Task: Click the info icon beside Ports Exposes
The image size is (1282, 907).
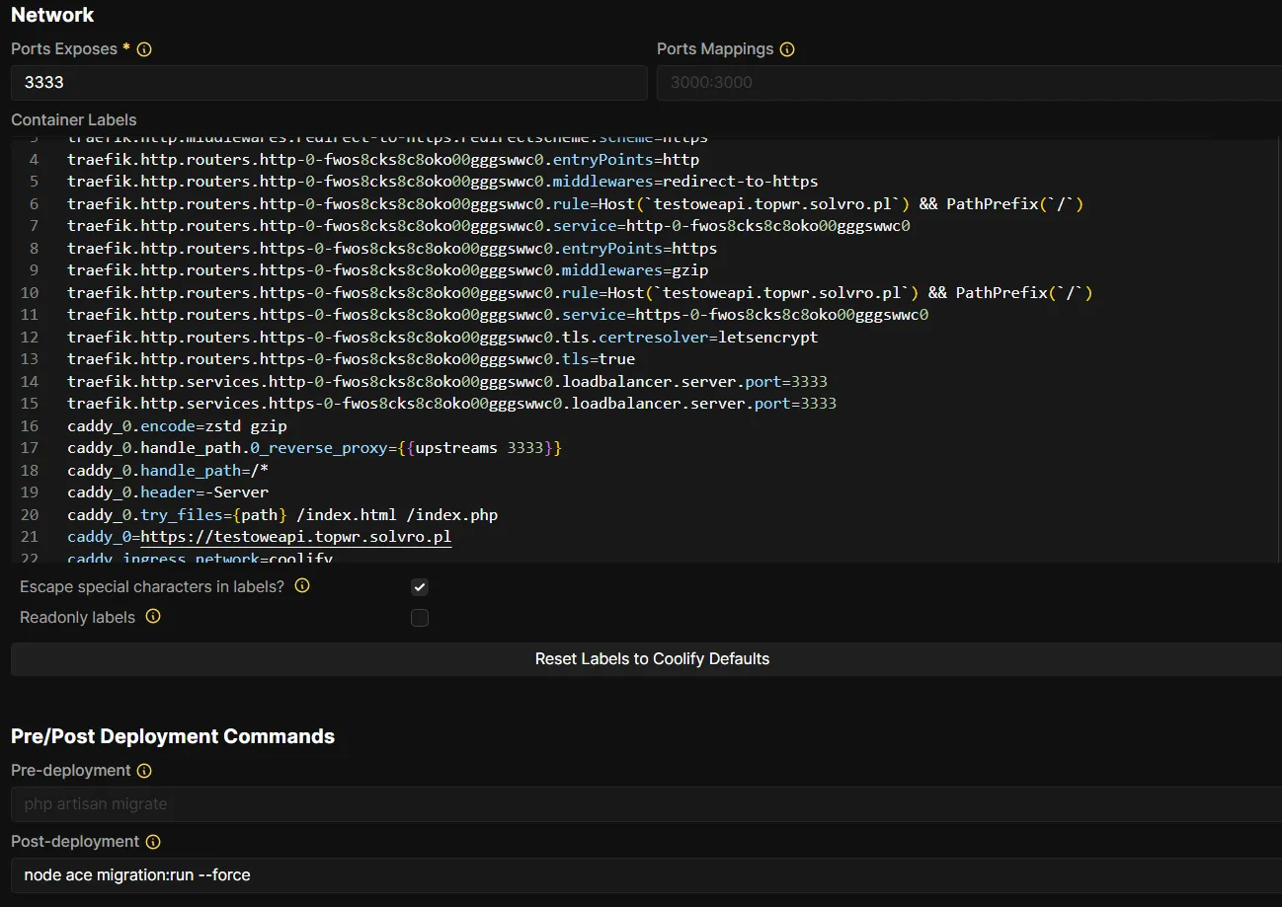Action: coord(144,49)
